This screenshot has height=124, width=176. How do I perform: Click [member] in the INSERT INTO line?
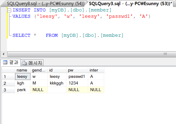point(100,10)
